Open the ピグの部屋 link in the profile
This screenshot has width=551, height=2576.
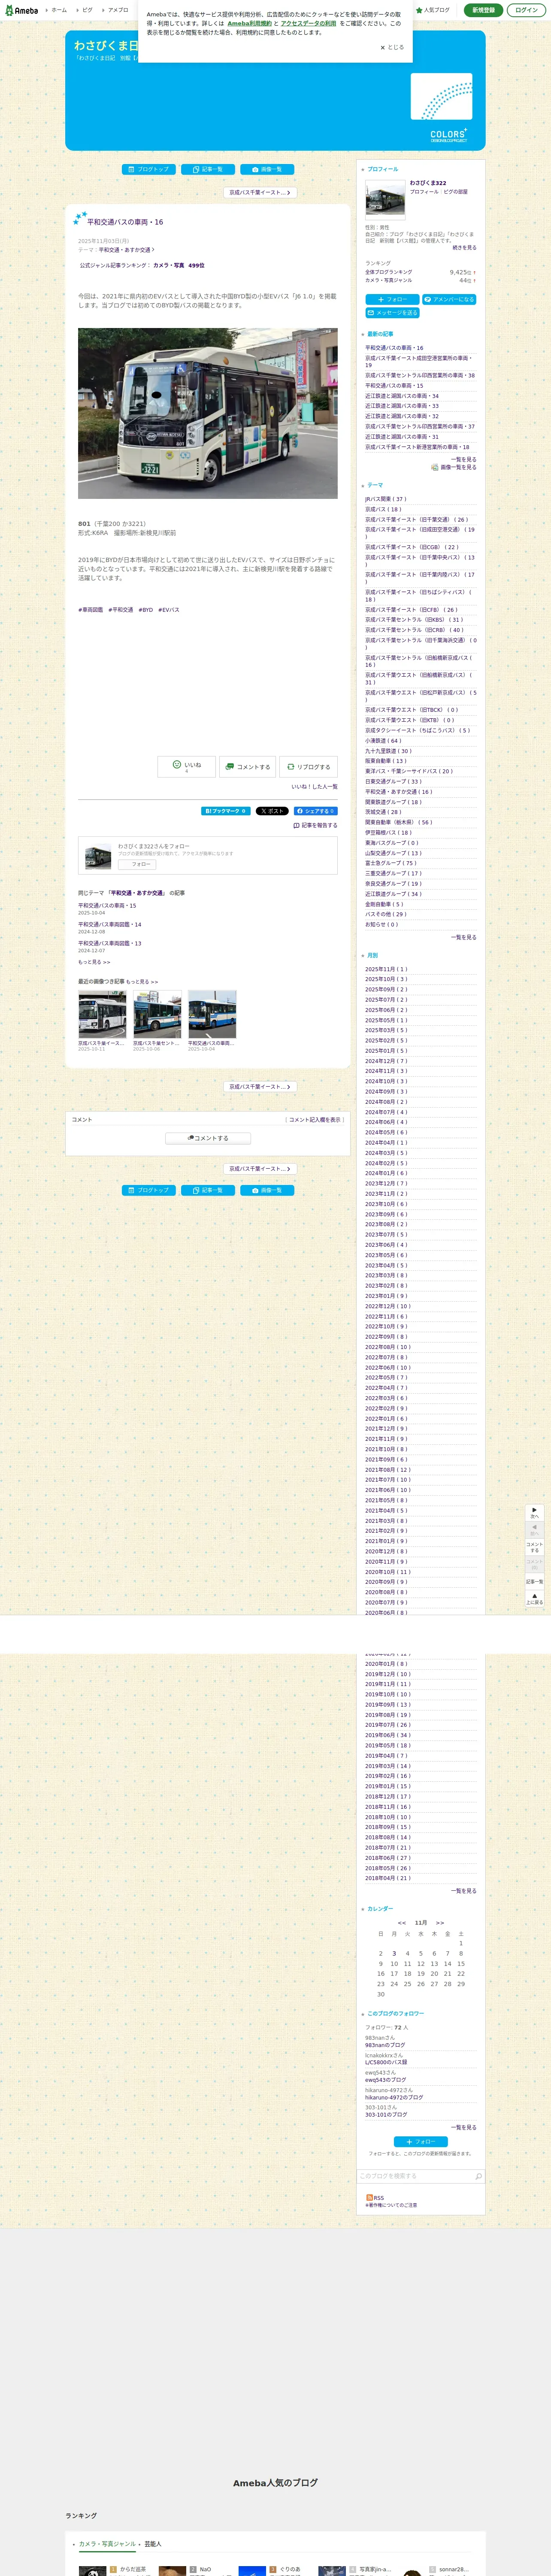[456, 192]
